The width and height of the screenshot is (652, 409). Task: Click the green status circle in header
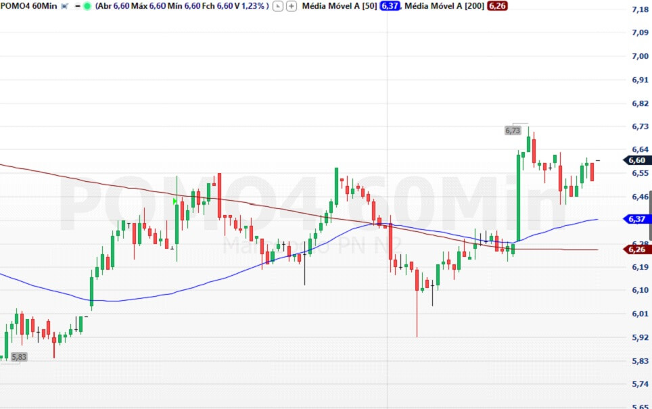pos(87,6)
